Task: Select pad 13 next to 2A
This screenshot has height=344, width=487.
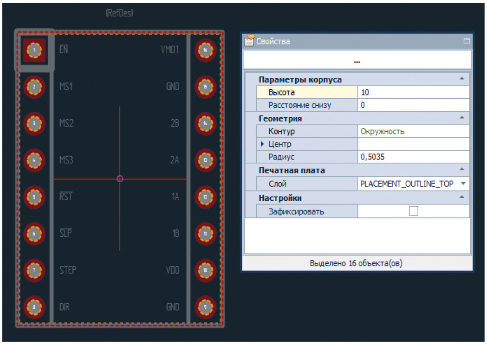Action: pos(205,160)
